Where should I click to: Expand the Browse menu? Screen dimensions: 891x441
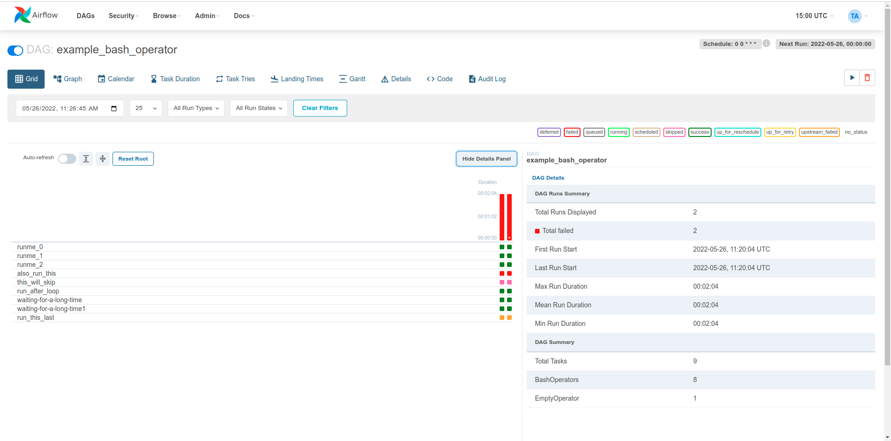tap(167, 16)
